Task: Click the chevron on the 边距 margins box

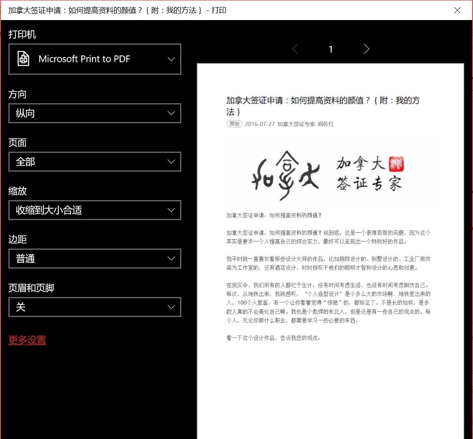Action: [171, 259]
